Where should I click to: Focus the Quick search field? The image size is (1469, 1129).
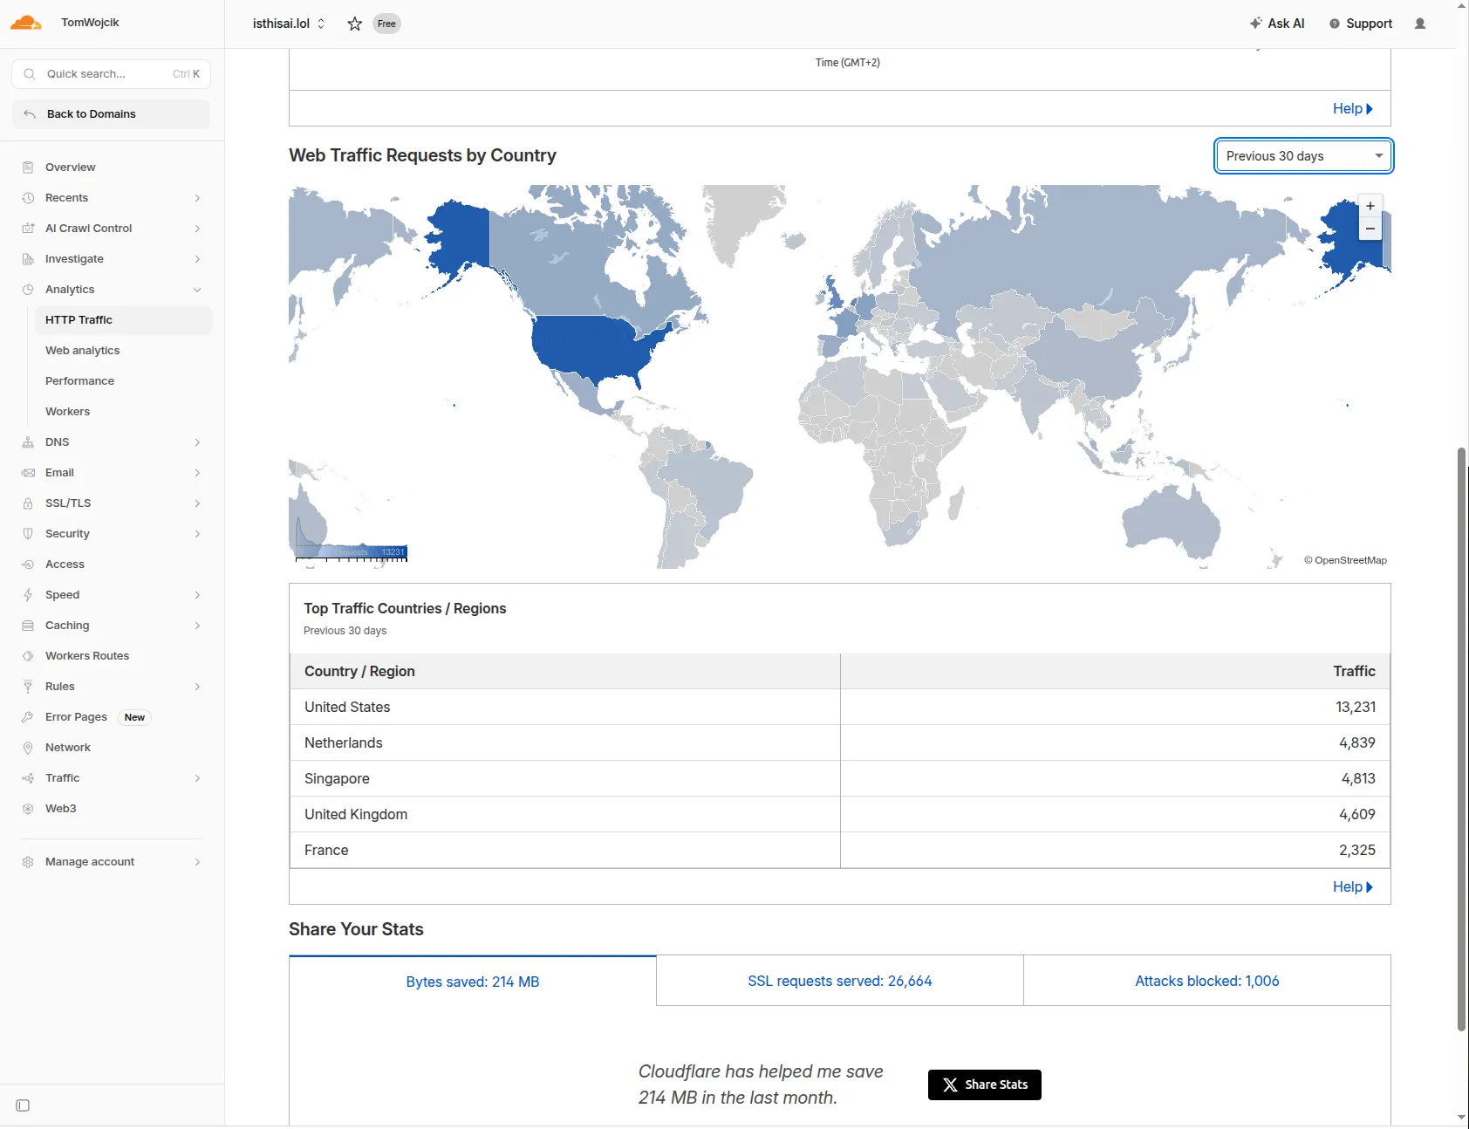click(x=111, y=74)
